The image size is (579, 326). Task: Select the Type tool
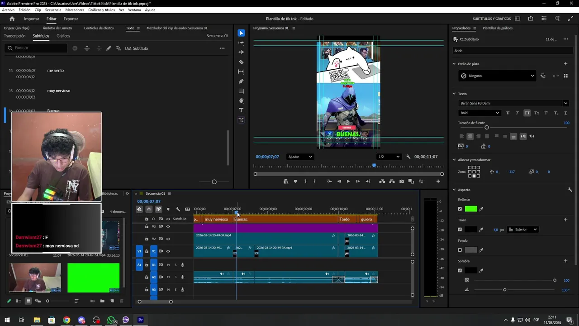tap(241, 110)
